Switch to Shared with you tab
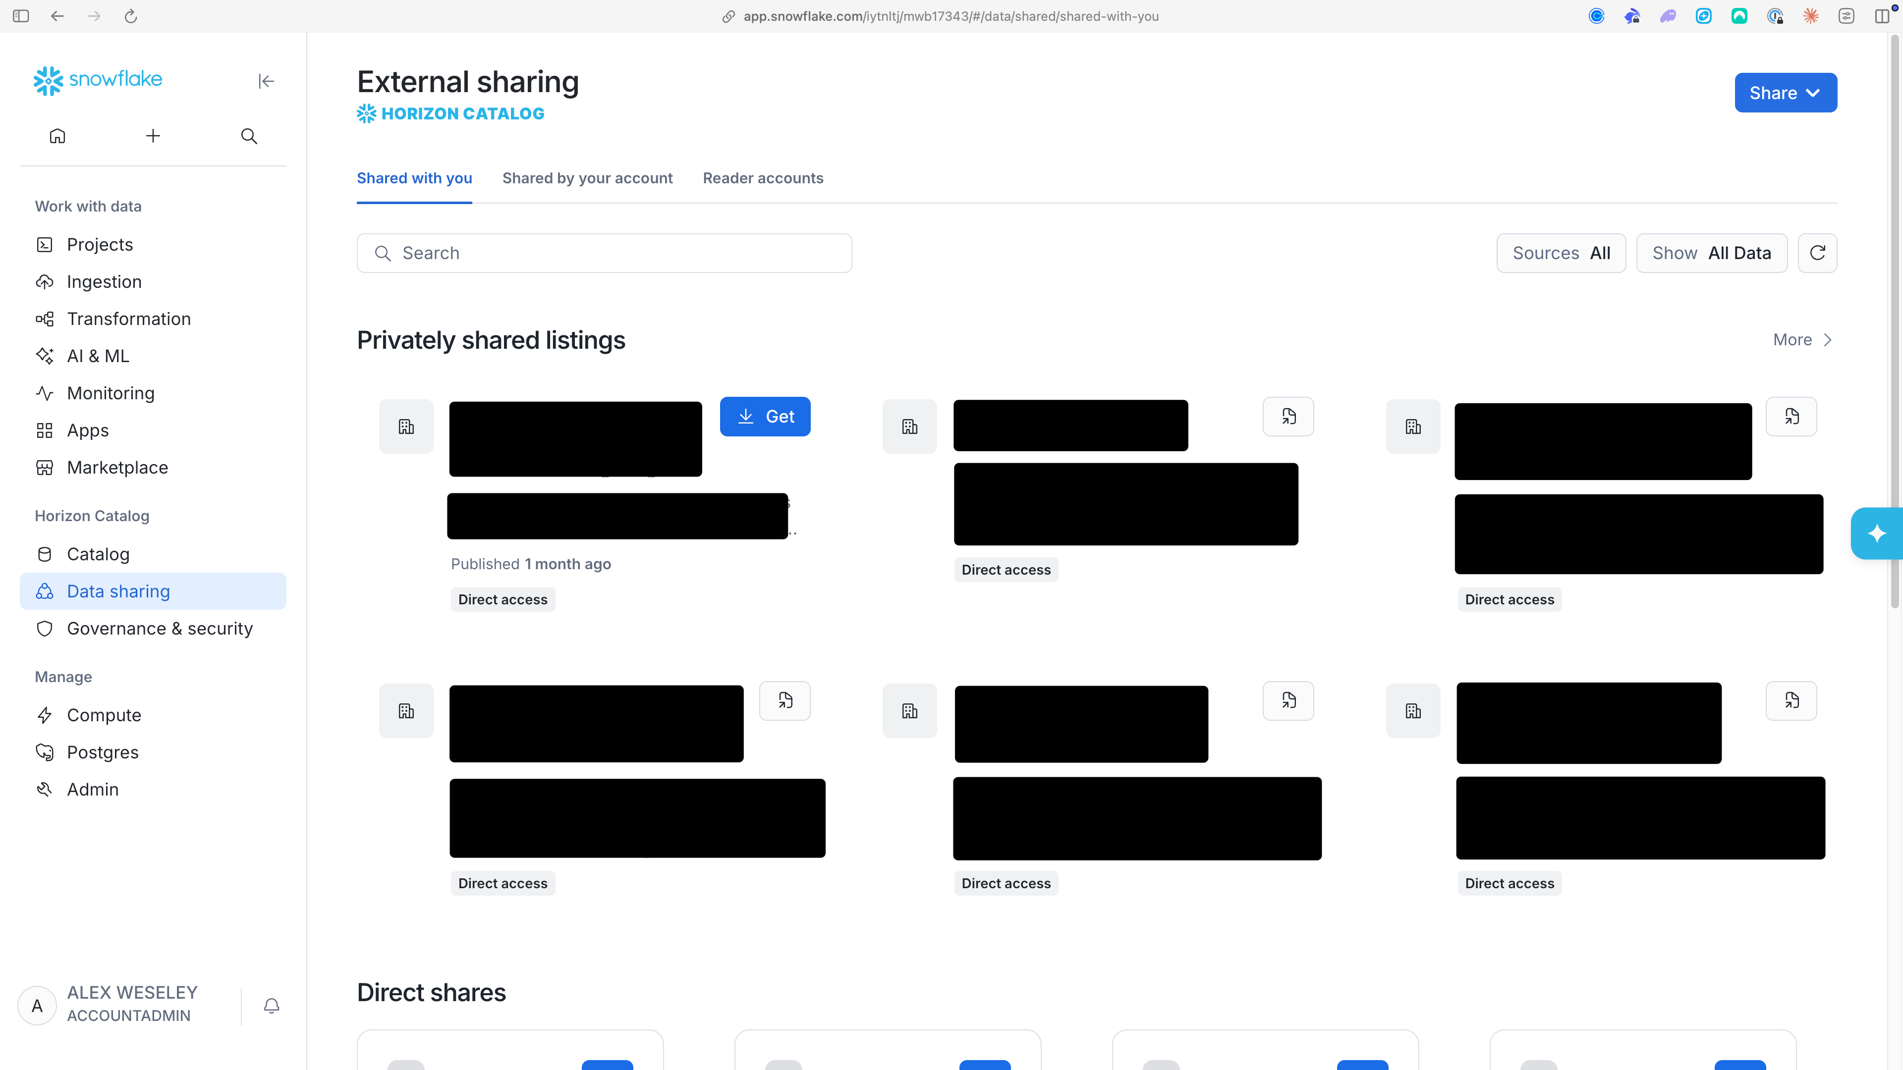Image resolution: width=1903 pixels, height=1070 pixels. click(x=414, y=178)
